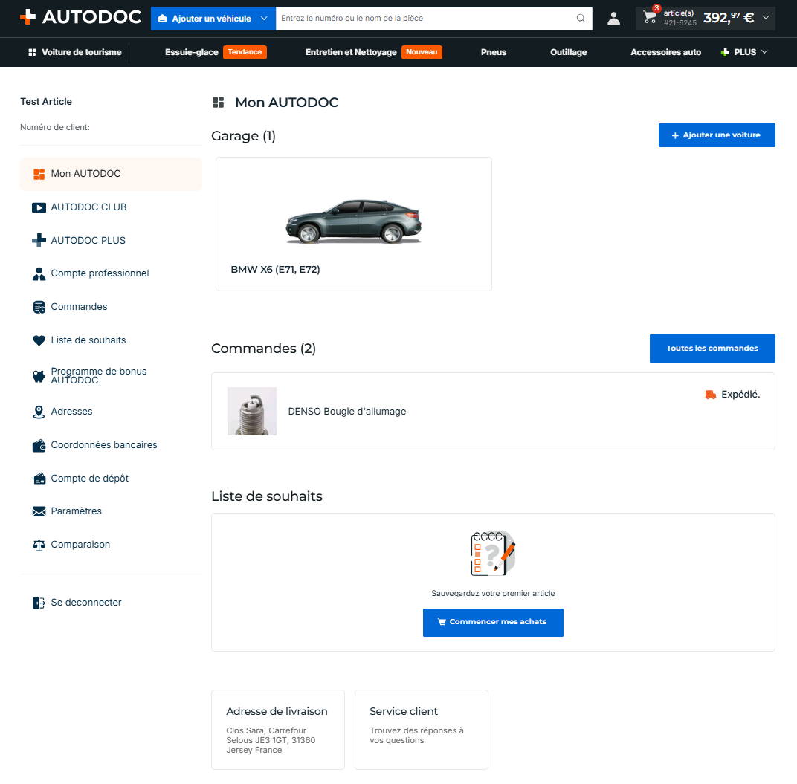Click the AUTODOC PLUS cross icon
Image resolution: width=797 pixels, height=784 pixels.
coord(39,240)
